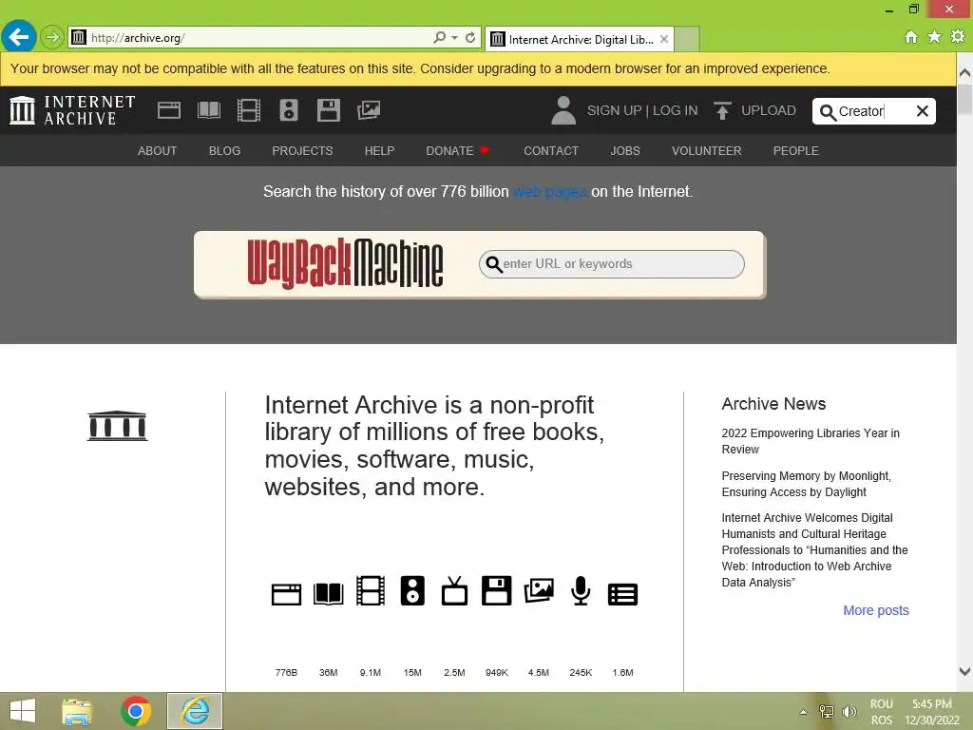973x730 pixels.
Task: Open a new blank tab
Action: click(687, 39)
